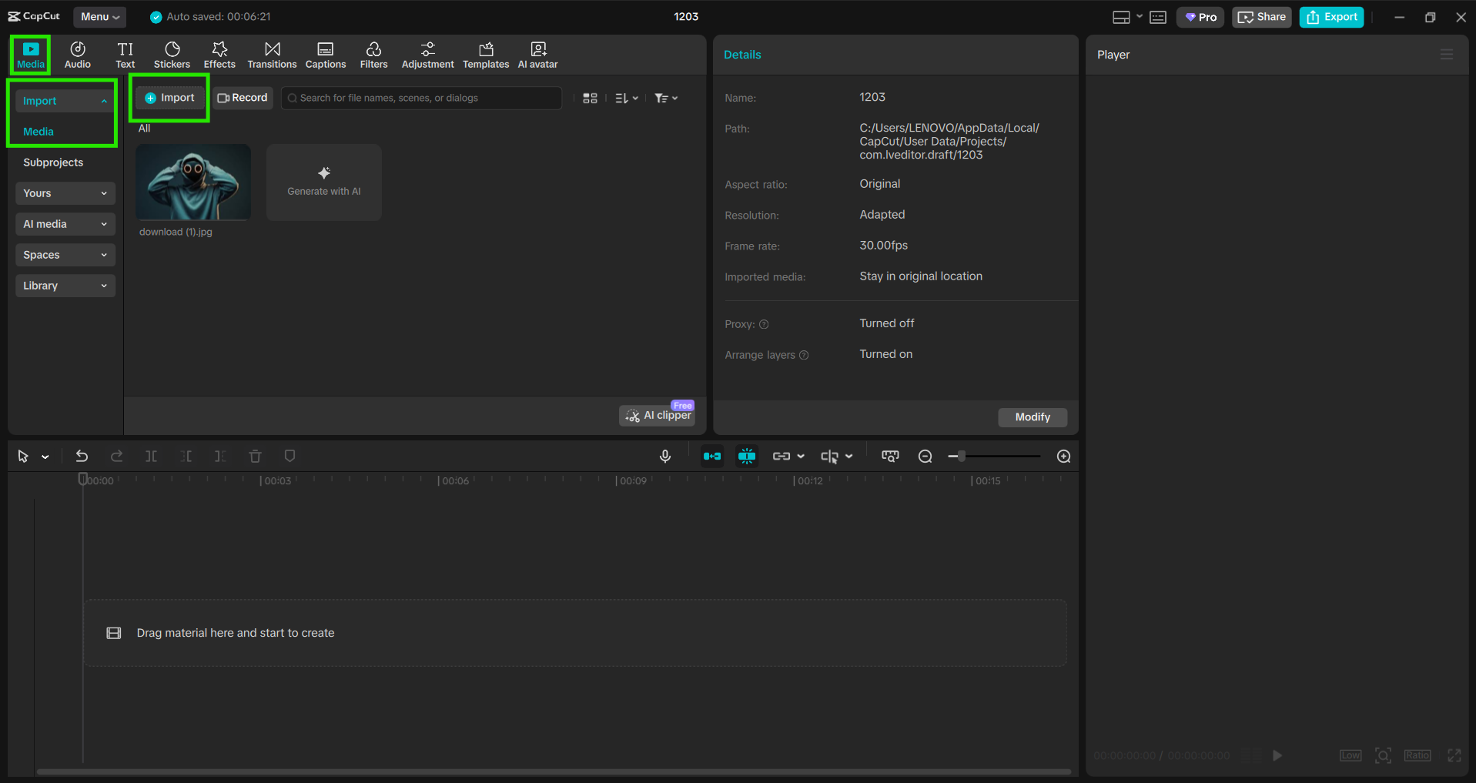The image size is (1476, 783).
Task: Open the Transitions panel
Action: coord(272,55)
